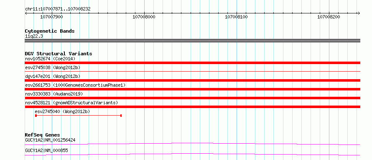Click ruler position 107008200
Image resolution: width=372 pixels, height=160 pixels.
coord(329,17)
